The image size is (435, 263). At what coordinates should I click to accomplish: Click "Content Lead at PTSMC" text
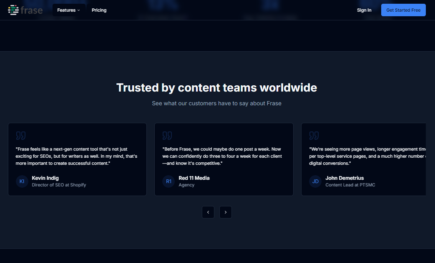350,185
